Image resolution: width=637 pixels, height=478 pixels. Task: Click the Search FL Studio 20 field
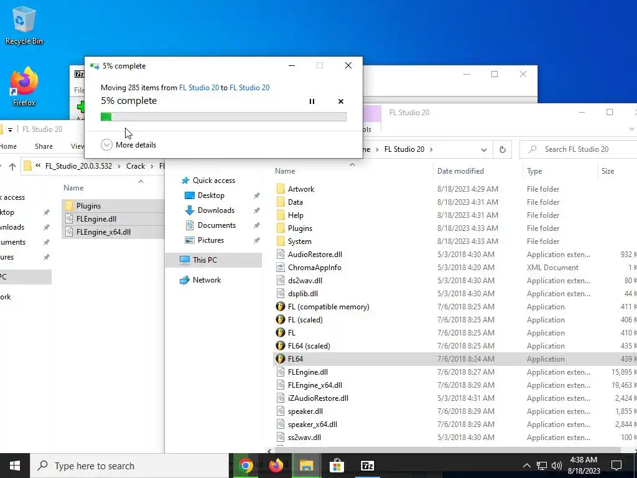coord(579,149)
